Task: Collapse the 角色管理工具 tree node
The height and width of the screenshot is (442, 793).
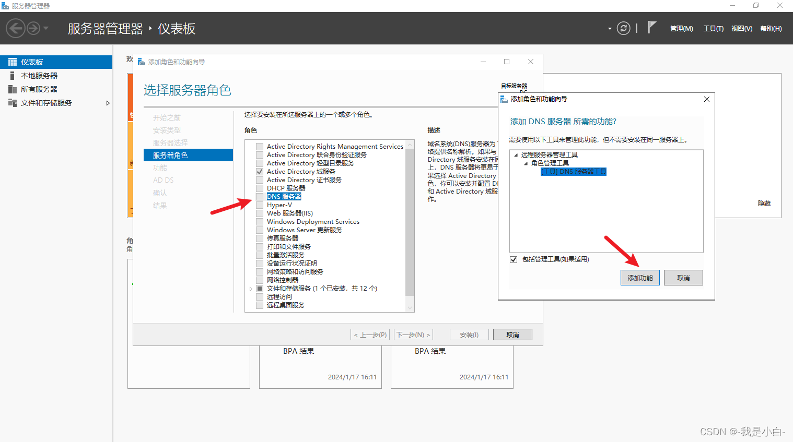Action: tap(526, 163)
